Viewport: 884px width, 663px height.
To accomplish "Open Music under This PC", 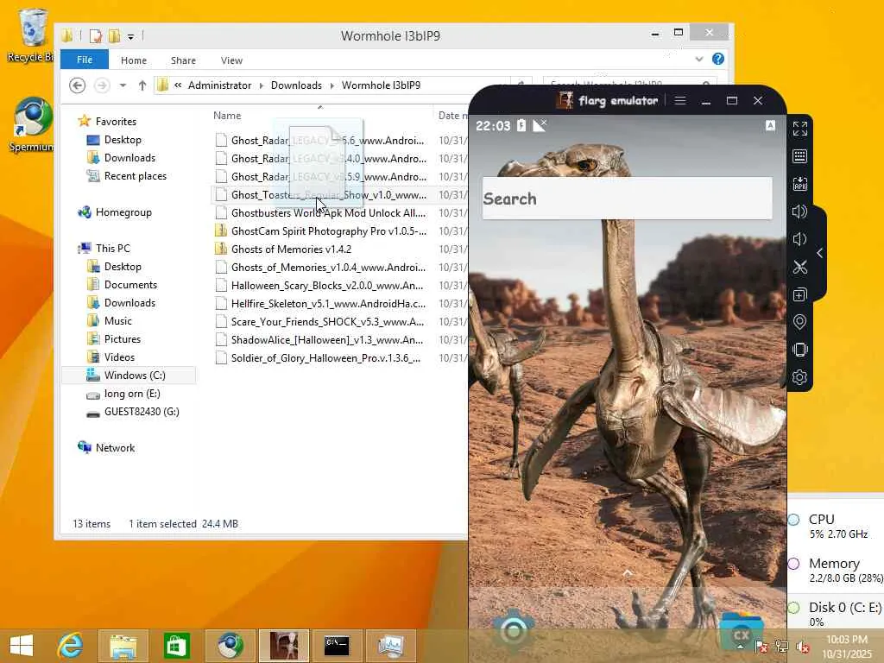I will pyautogui.click(x=117, y=321).
